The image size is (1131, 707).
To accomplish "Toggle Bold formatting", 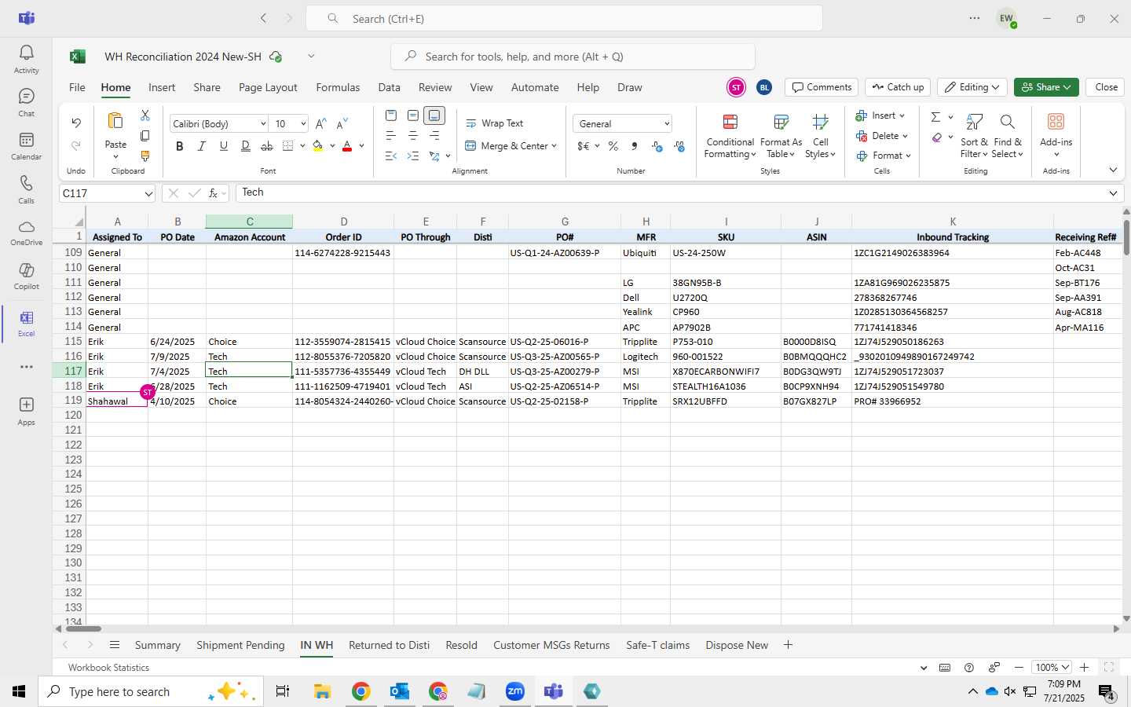I will pos(180,146).
